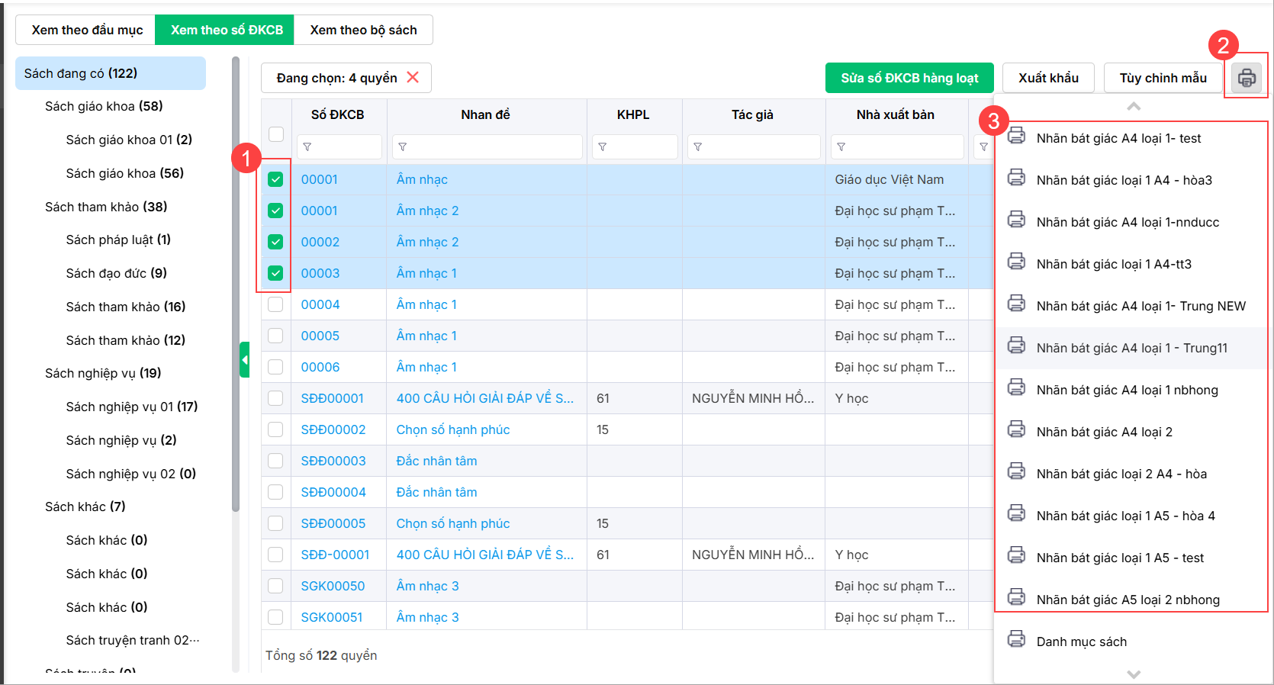The image size is (1274, 685).
Task: Click printer icon beside A5 loại 2 nbhong
Action: pyautogui.click(x=1017, y=597)
